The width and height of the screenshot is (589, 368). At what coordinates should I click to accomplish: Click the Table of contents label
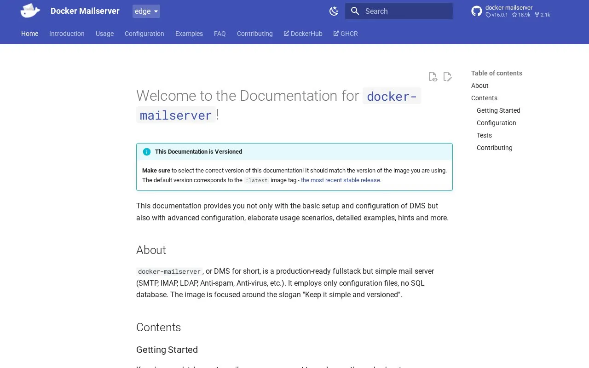point(497,73)
